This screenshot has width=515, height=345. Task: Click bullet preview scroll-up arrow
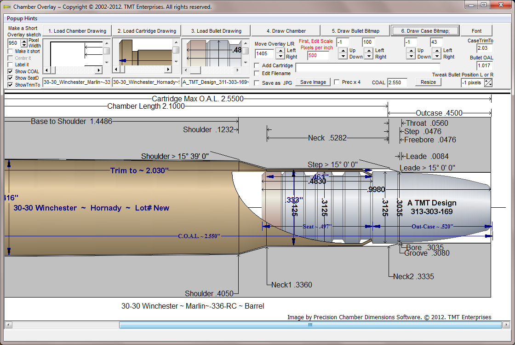coord(246,43)
